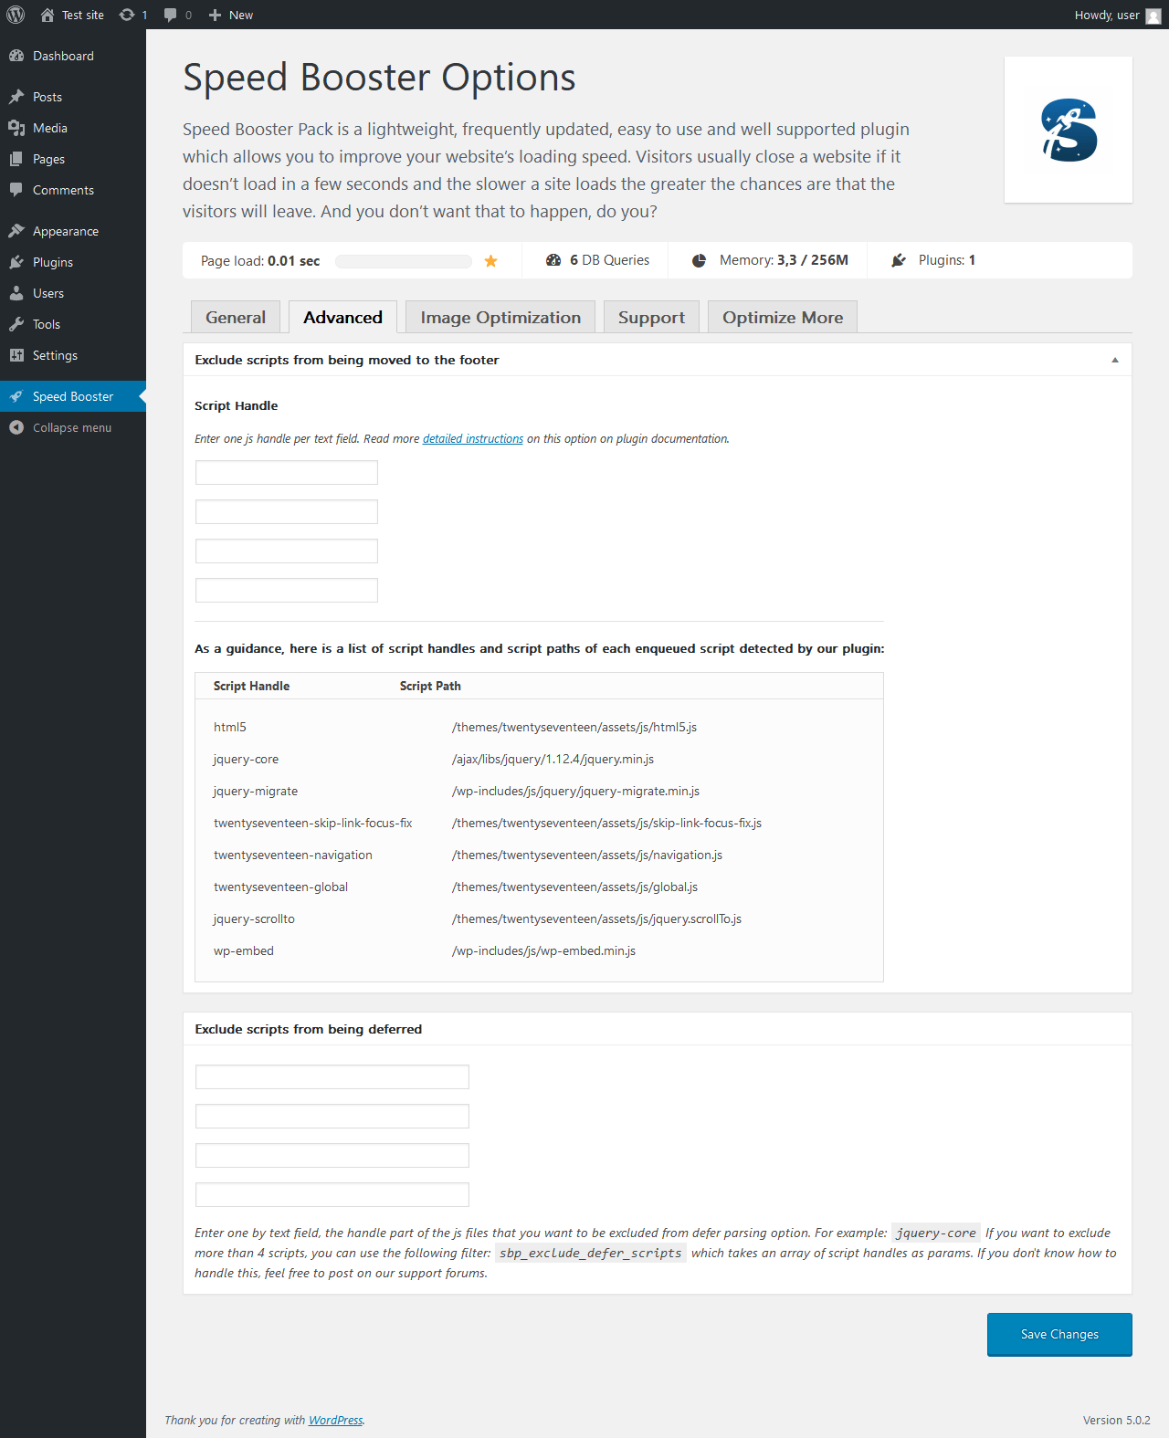This screenshot has height=1438, width=1169.
Task: Click the Comments icon in sidebar
Action: [x=16, y=190]
